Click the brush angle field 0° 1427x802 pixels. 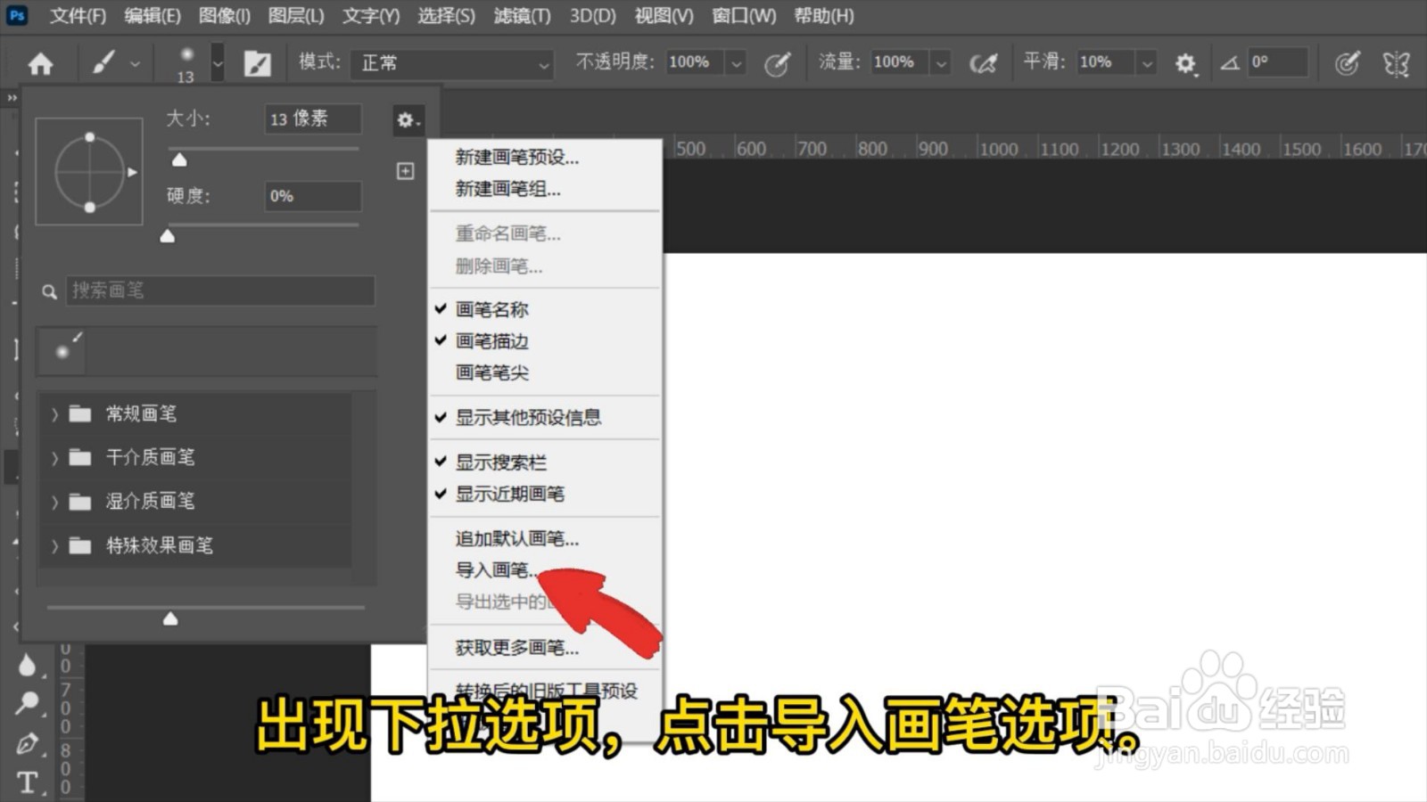1276,62
